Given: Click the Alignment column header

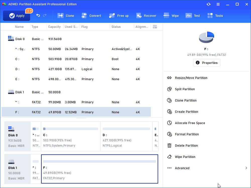Looking at the screenshot, I should coord(142,27).
